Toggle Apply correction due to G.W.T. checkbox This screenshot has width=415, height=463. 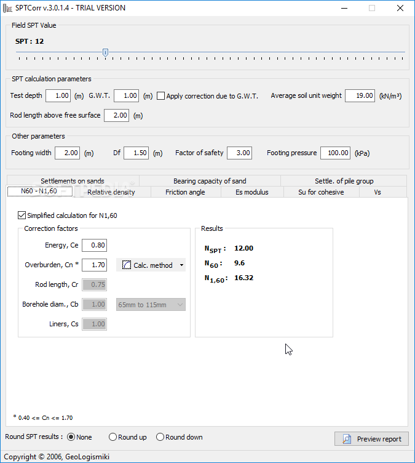coord(160,95)
